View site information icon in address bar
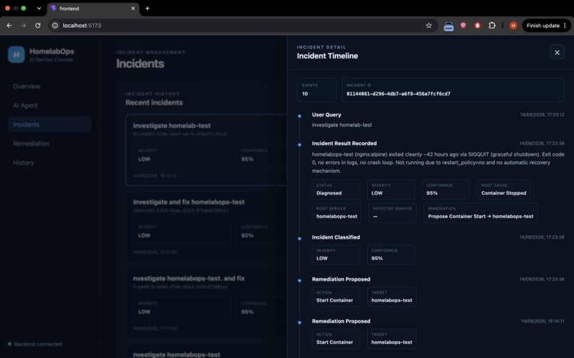This screenshot has height=358, width=574. click(x=55, y=26)
